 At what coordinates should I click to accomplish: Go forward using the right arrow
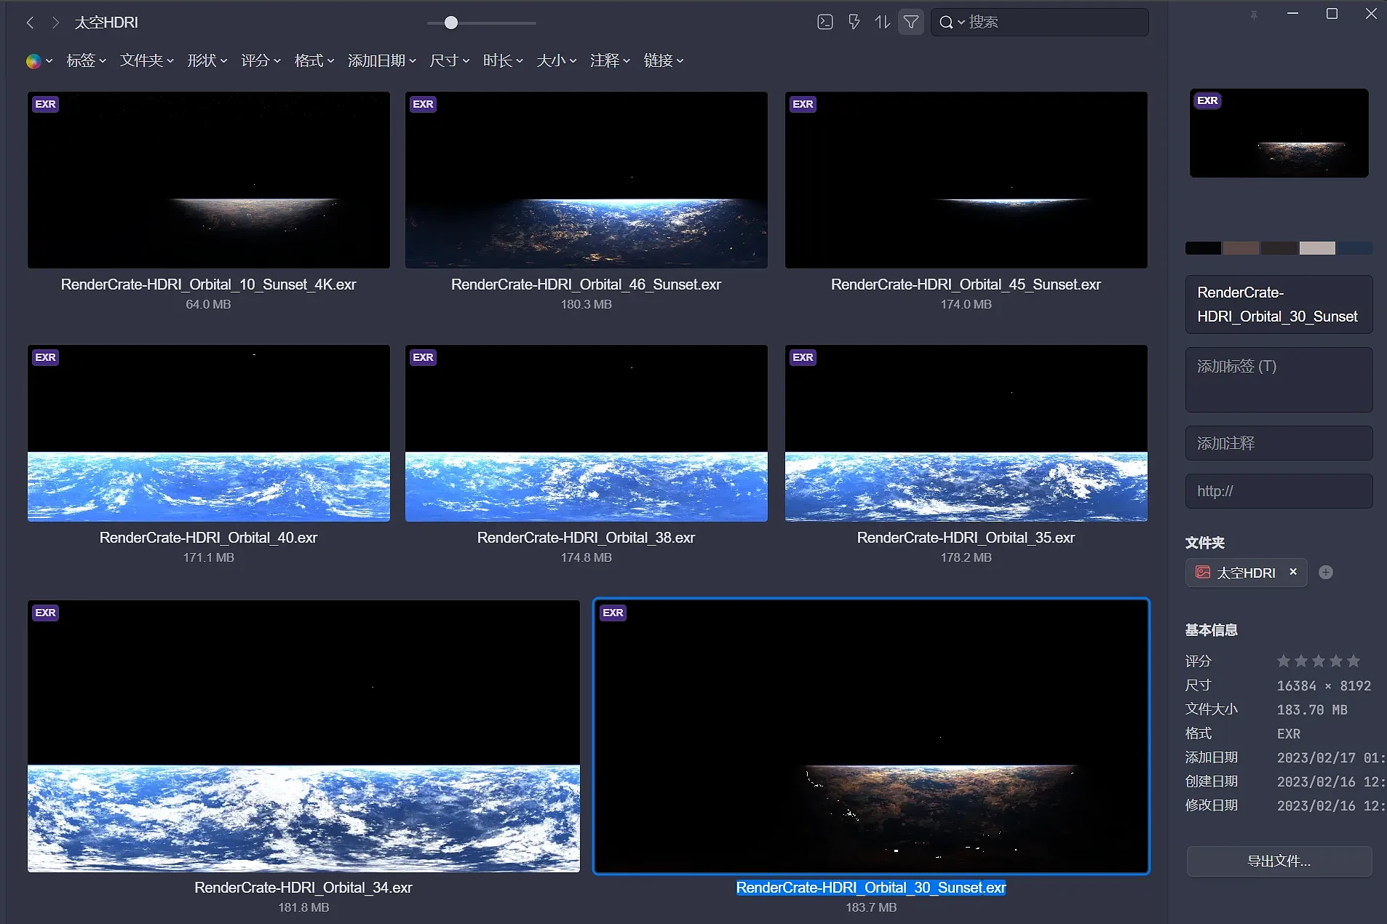tap(55, 23)
